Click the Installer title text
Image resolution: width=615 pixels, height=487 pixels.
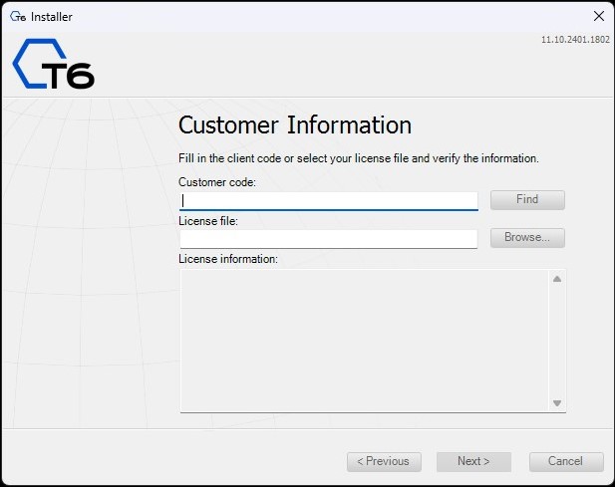click(52, 17)
